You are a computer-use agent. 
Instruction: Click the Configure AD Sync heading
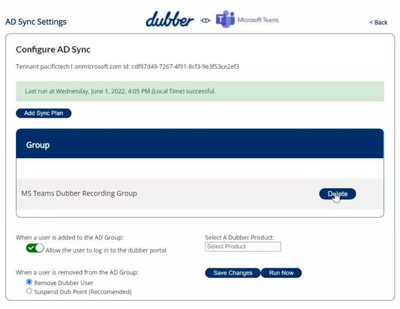(53, 49)
